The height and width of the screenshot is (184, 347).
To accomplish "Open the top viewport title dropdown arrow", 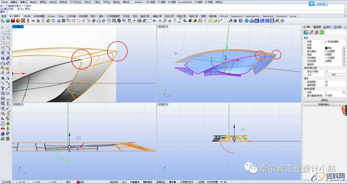I will pyautogui.click(x=23, y=27).
